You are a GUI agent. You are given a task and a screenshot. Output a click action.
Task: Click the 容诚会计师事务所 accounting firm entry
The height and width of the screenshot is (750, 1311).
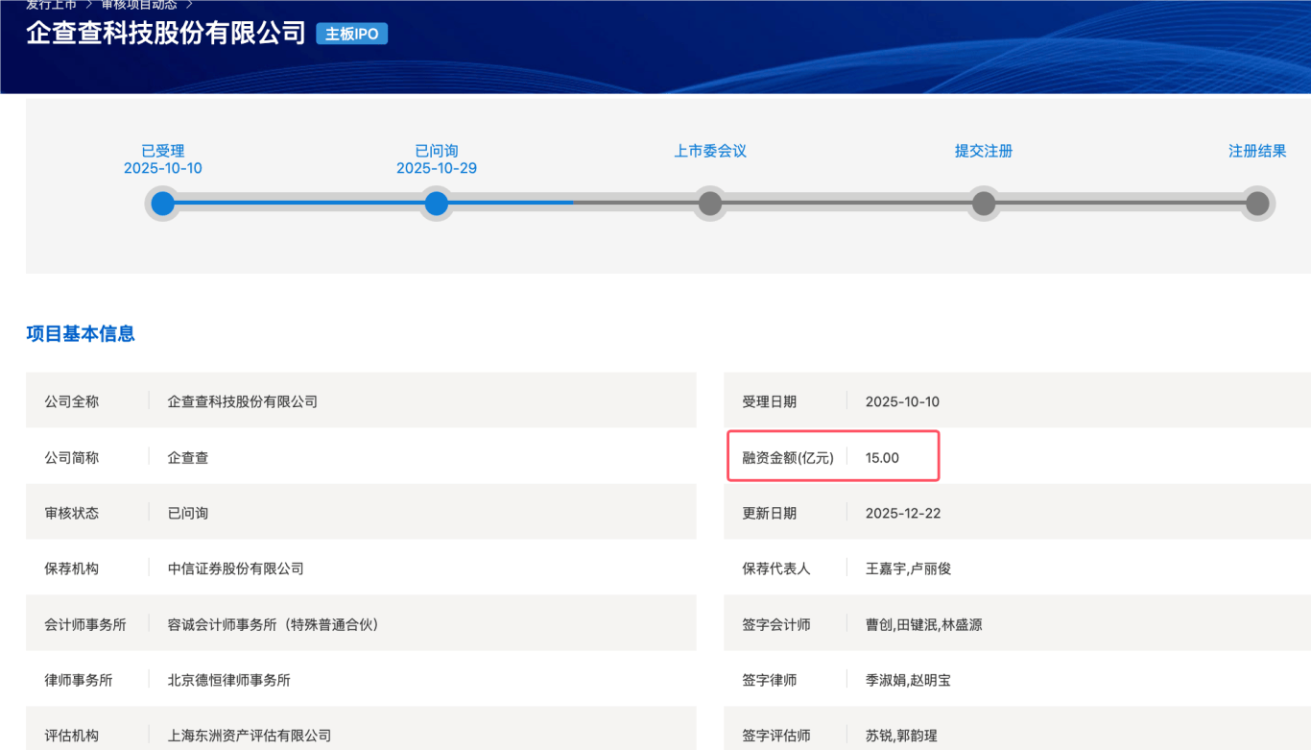(274, 624)
